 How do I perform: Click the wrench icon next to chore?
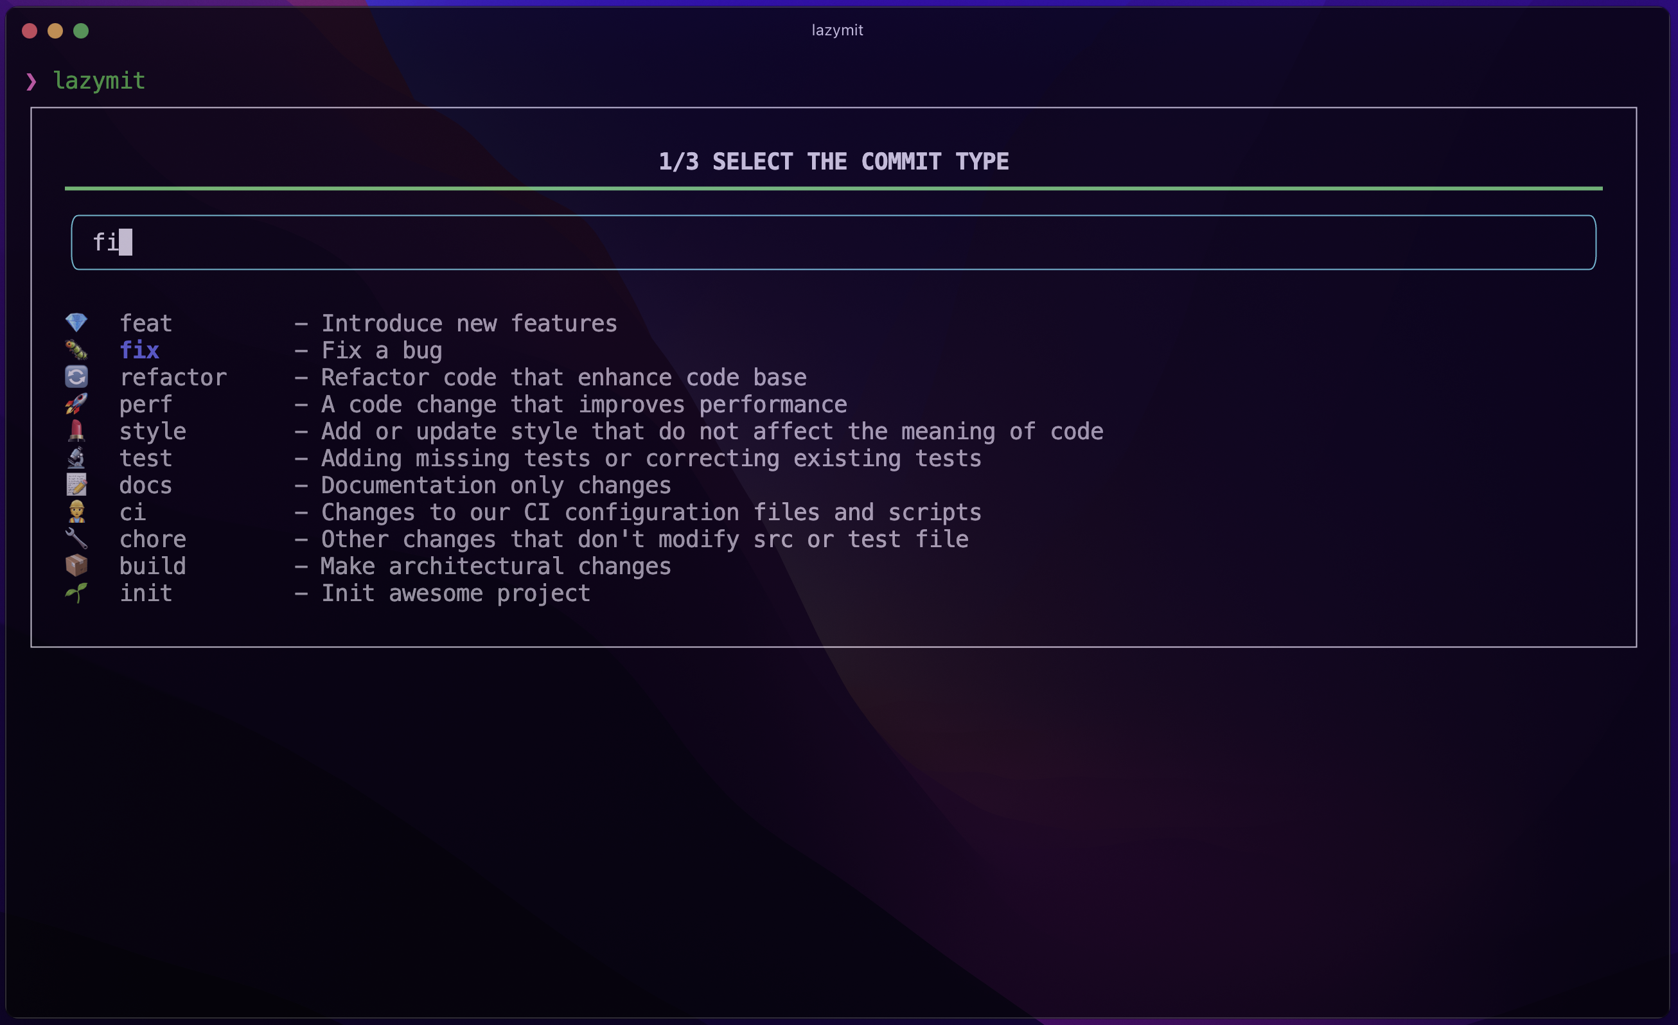pos(76,538)
